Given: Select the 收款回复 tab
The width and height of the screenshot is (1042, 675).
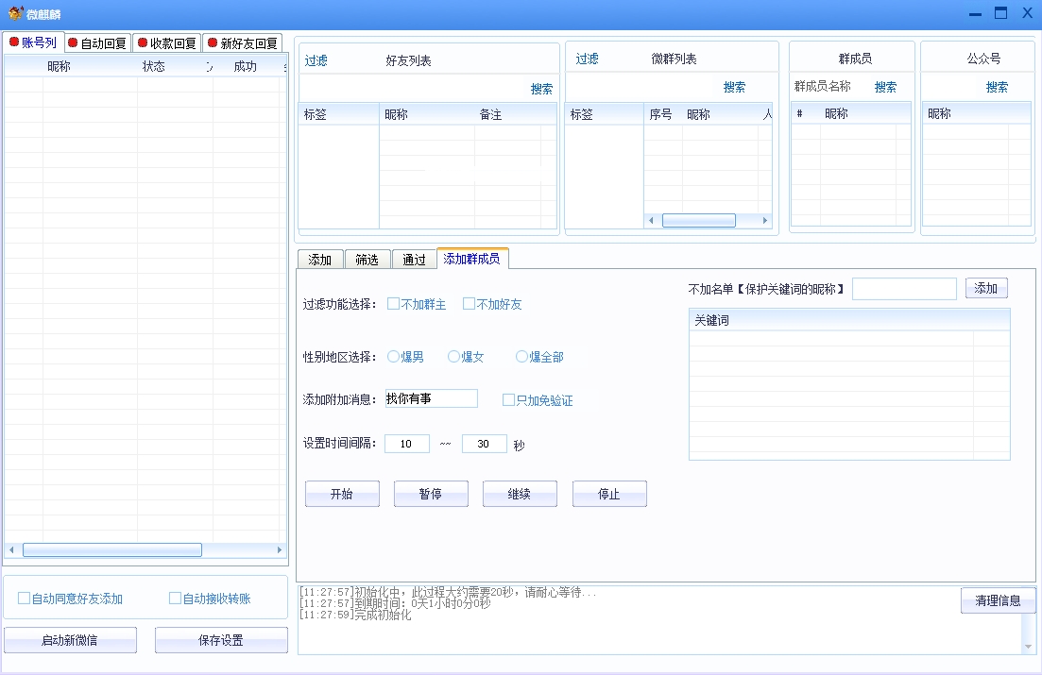Looking at the screenshot, I should (166, 43).
